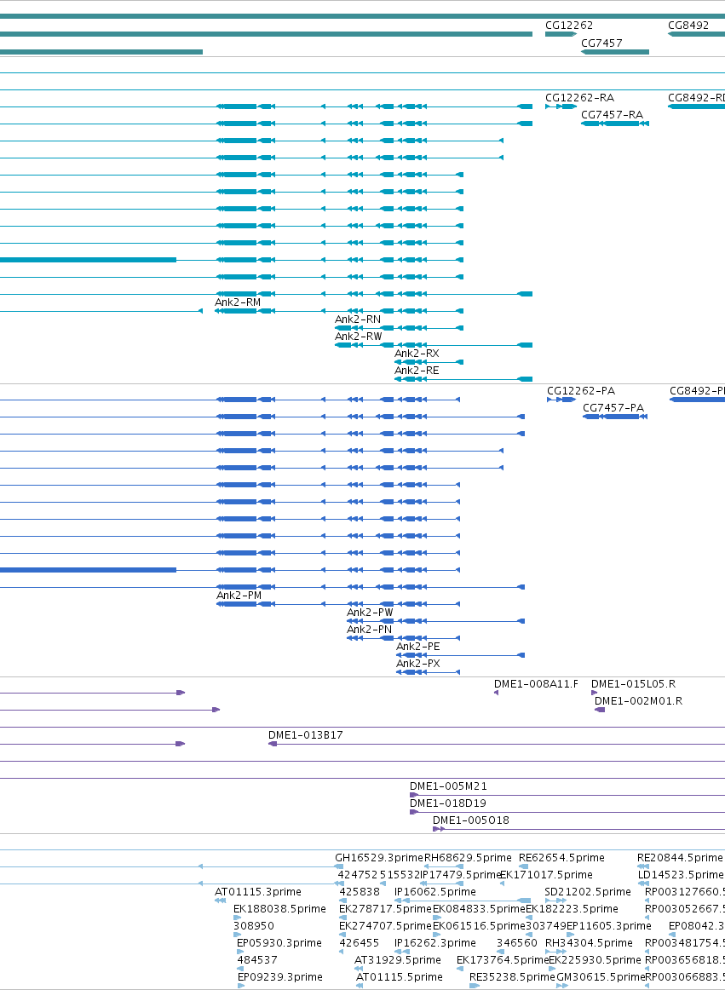
Task: Click the EK182223.5prime EST label
Action: pos(572,909)
